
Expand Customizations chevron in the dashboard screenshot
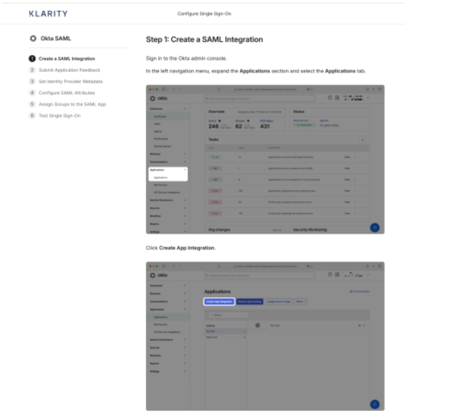(185, 162)
